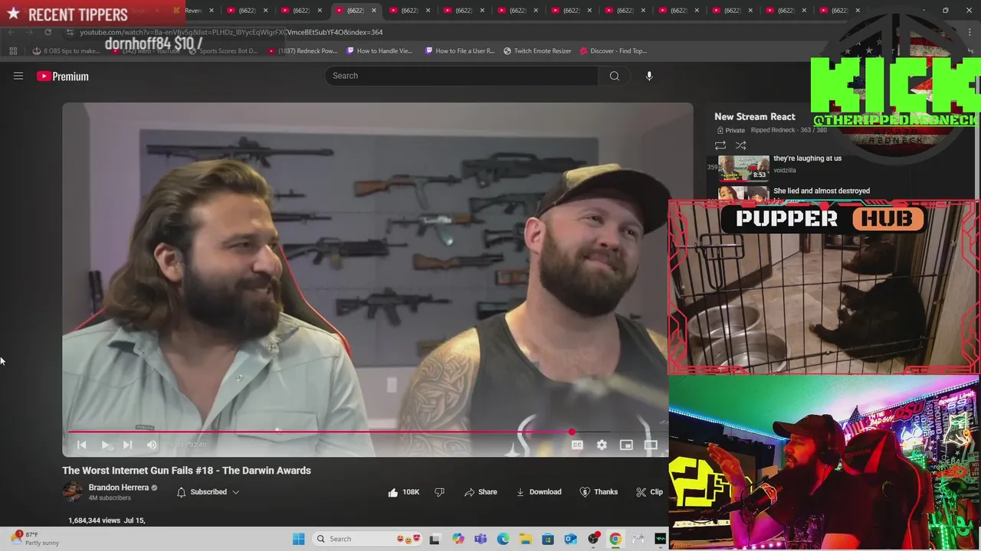This screenshot has height=551, width=981.
Task: Open Microsoft Teams taskbar icon
Action: pyautogui.click(x=481, y=539)
